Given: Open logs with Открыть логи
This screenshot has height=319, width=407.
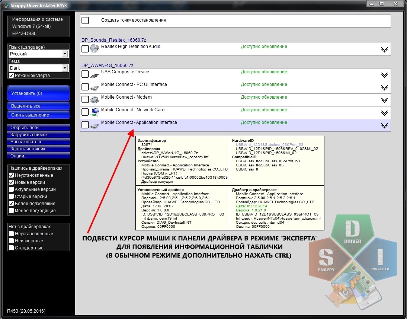Looking at the screenshot, I should [38, 127].
